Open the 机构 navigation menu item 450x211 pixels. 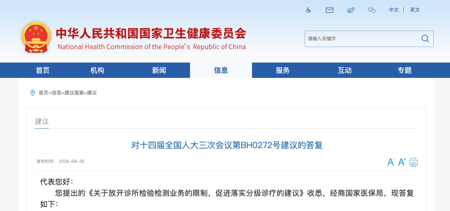coord(97,70)
